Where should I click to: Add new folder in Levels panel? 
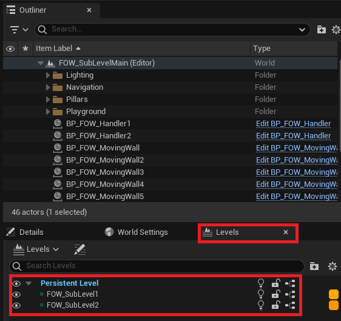314,266
